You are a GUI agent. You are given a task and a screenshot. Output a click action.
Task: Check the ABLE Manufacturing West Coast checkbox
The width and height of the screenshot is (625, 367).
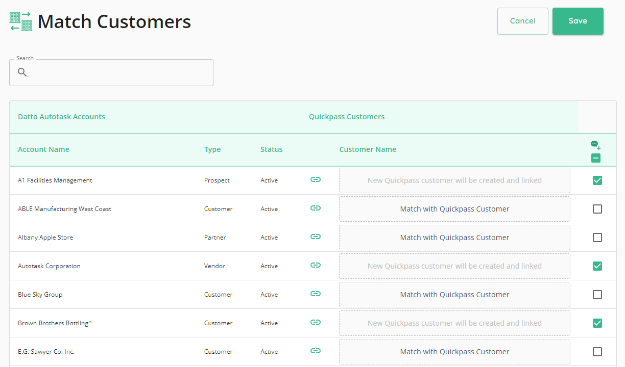pos(597,209)
